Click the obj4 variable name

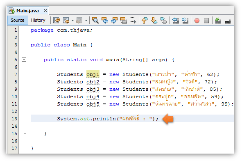tap(93, 97)
